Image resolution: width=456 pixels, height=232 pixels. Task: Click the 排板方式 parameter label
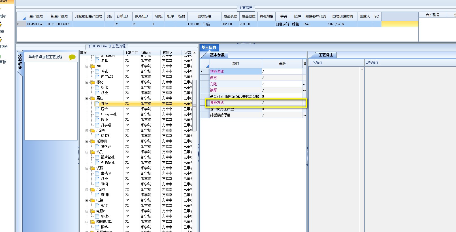[217, 103]
